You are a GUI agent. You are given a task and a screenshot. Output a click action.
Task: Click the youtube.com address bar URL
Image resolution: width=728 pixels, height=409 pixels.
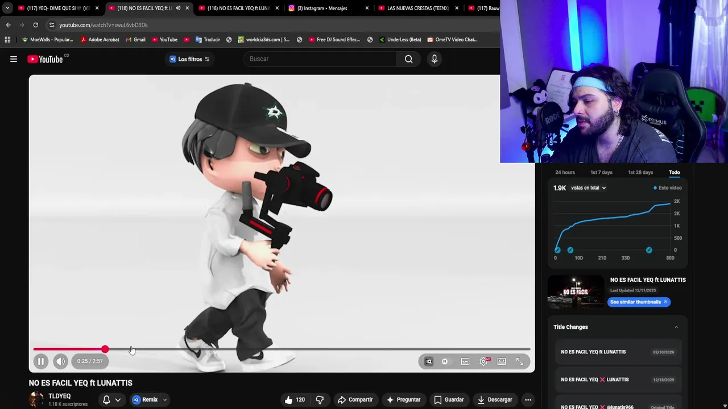click(x=104, y=25)
